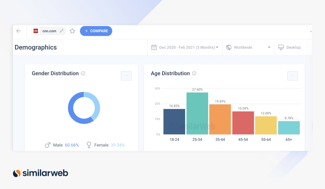
Task: Click the back arrow icon
Action: (x=18, y=31)
